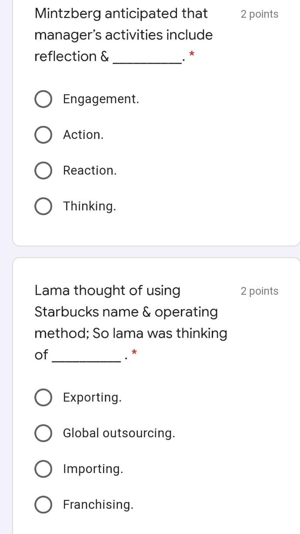This screenshot has width=300, height=534.
Task: Click the 'Engagement.' answer label text
Action: pos(101,99)
